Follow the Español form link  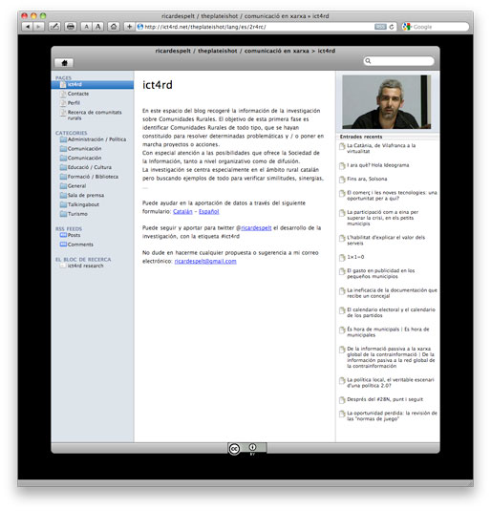pyautogui.click(x=208, y=211)
